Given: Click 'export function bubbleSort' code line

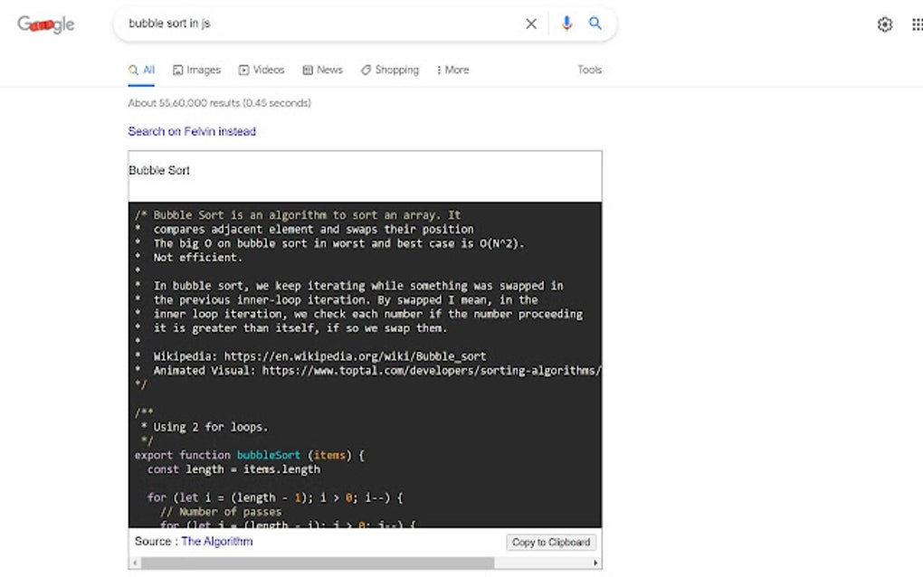Looking at the screenshot, I should pos(250,455).
